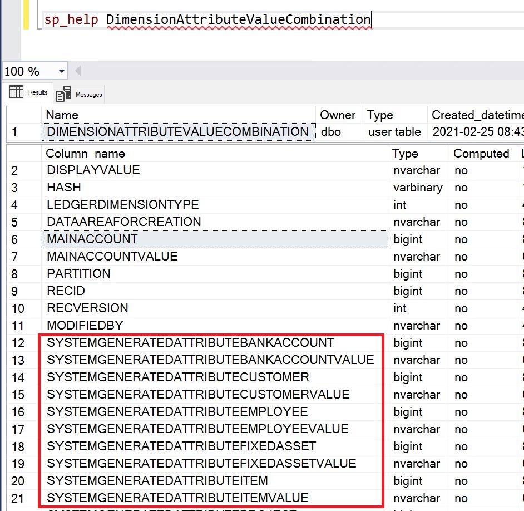Click inside the sp_help query text
This screenshot has width=524, height=511.
72,18
